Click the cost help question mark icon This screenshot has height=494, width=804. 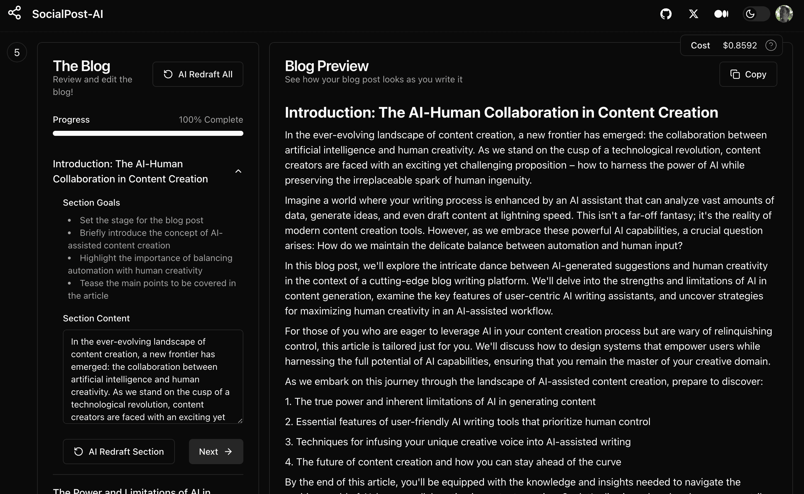[x=771, y=45]
